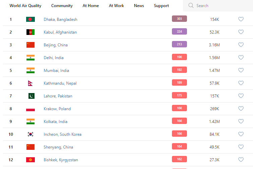Click the South Korea flag icon

pyautogui.click(x=30, y=134)
